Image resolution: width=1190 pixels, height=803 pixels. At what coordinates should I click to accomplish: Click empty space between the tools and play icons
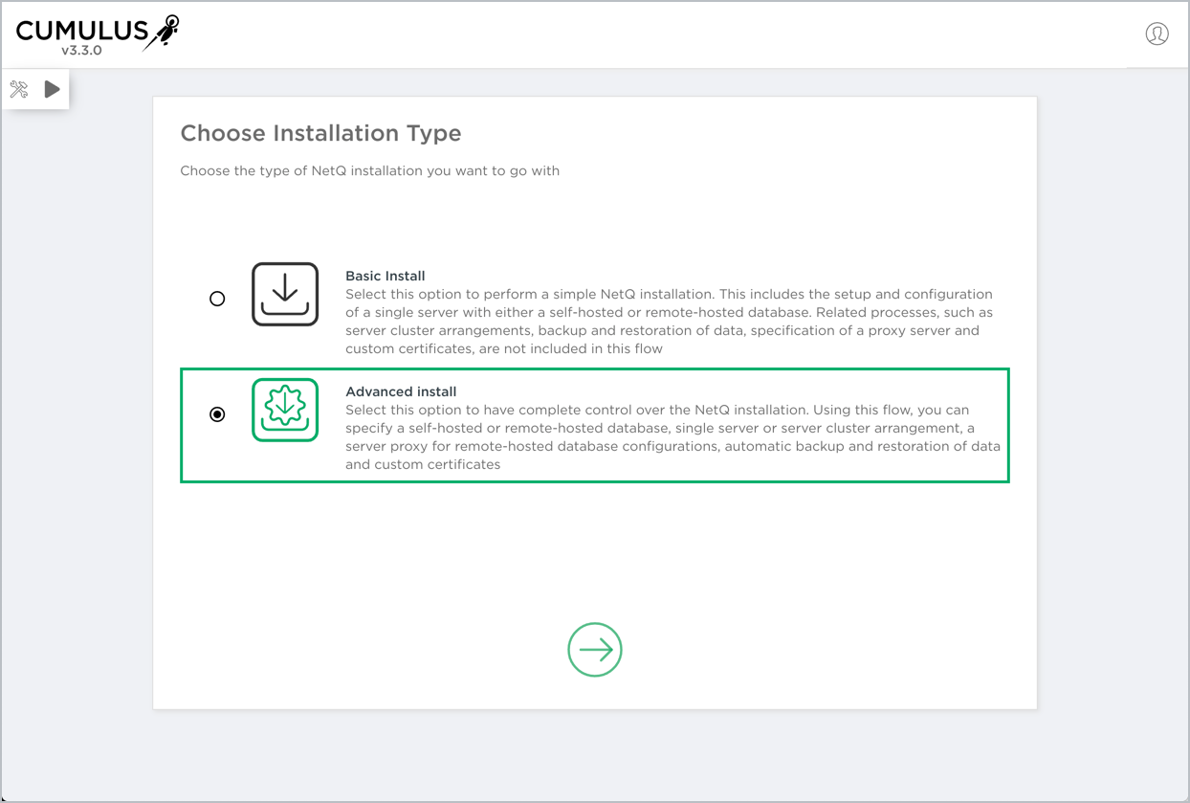tap(35, 90)
